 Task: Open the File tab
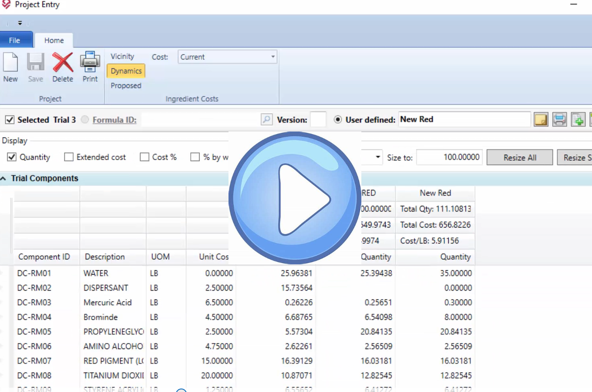(x=15, y=40)
